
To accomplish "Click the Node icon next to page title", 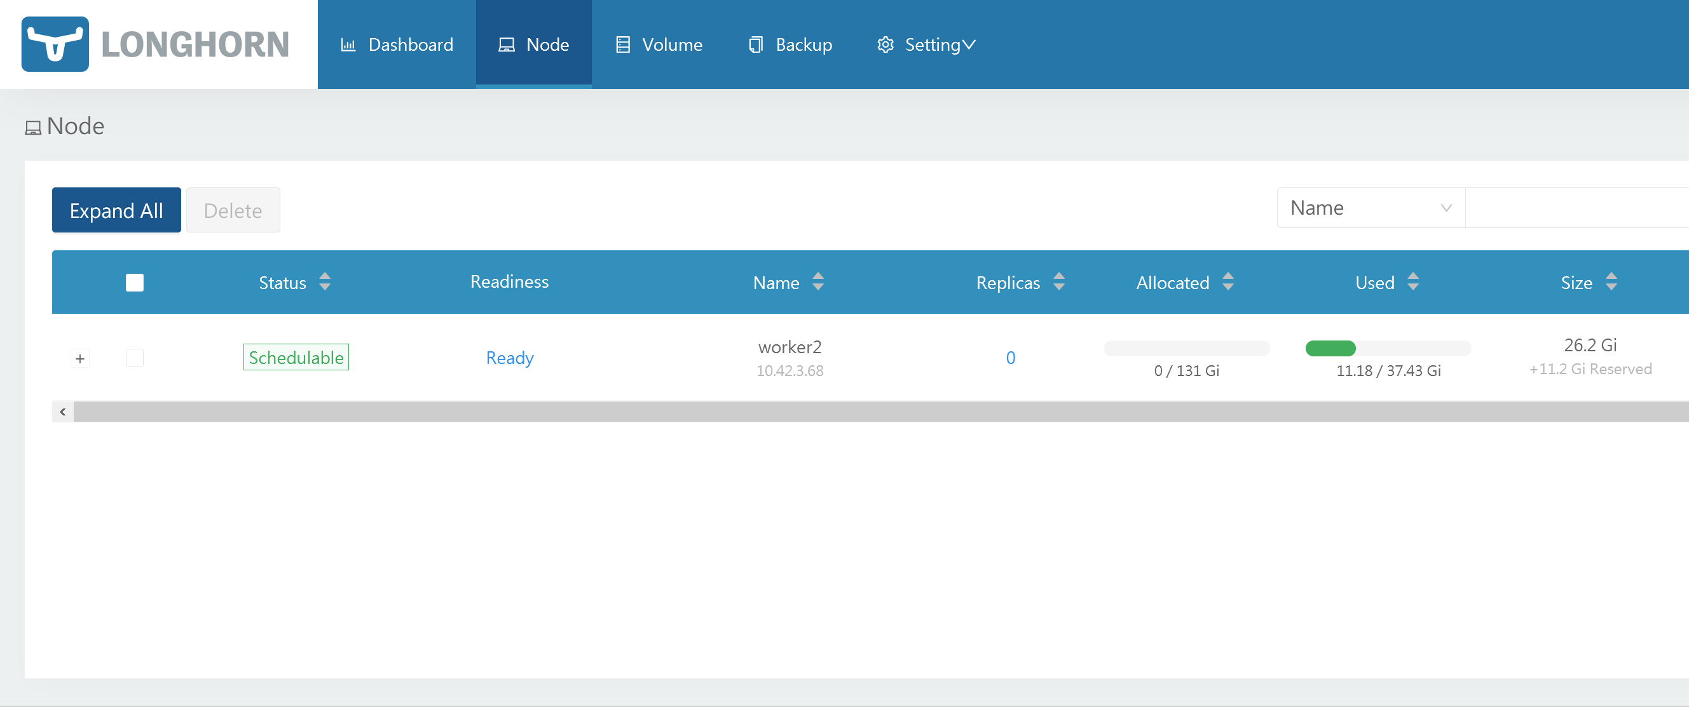I will tap(32, 127).
